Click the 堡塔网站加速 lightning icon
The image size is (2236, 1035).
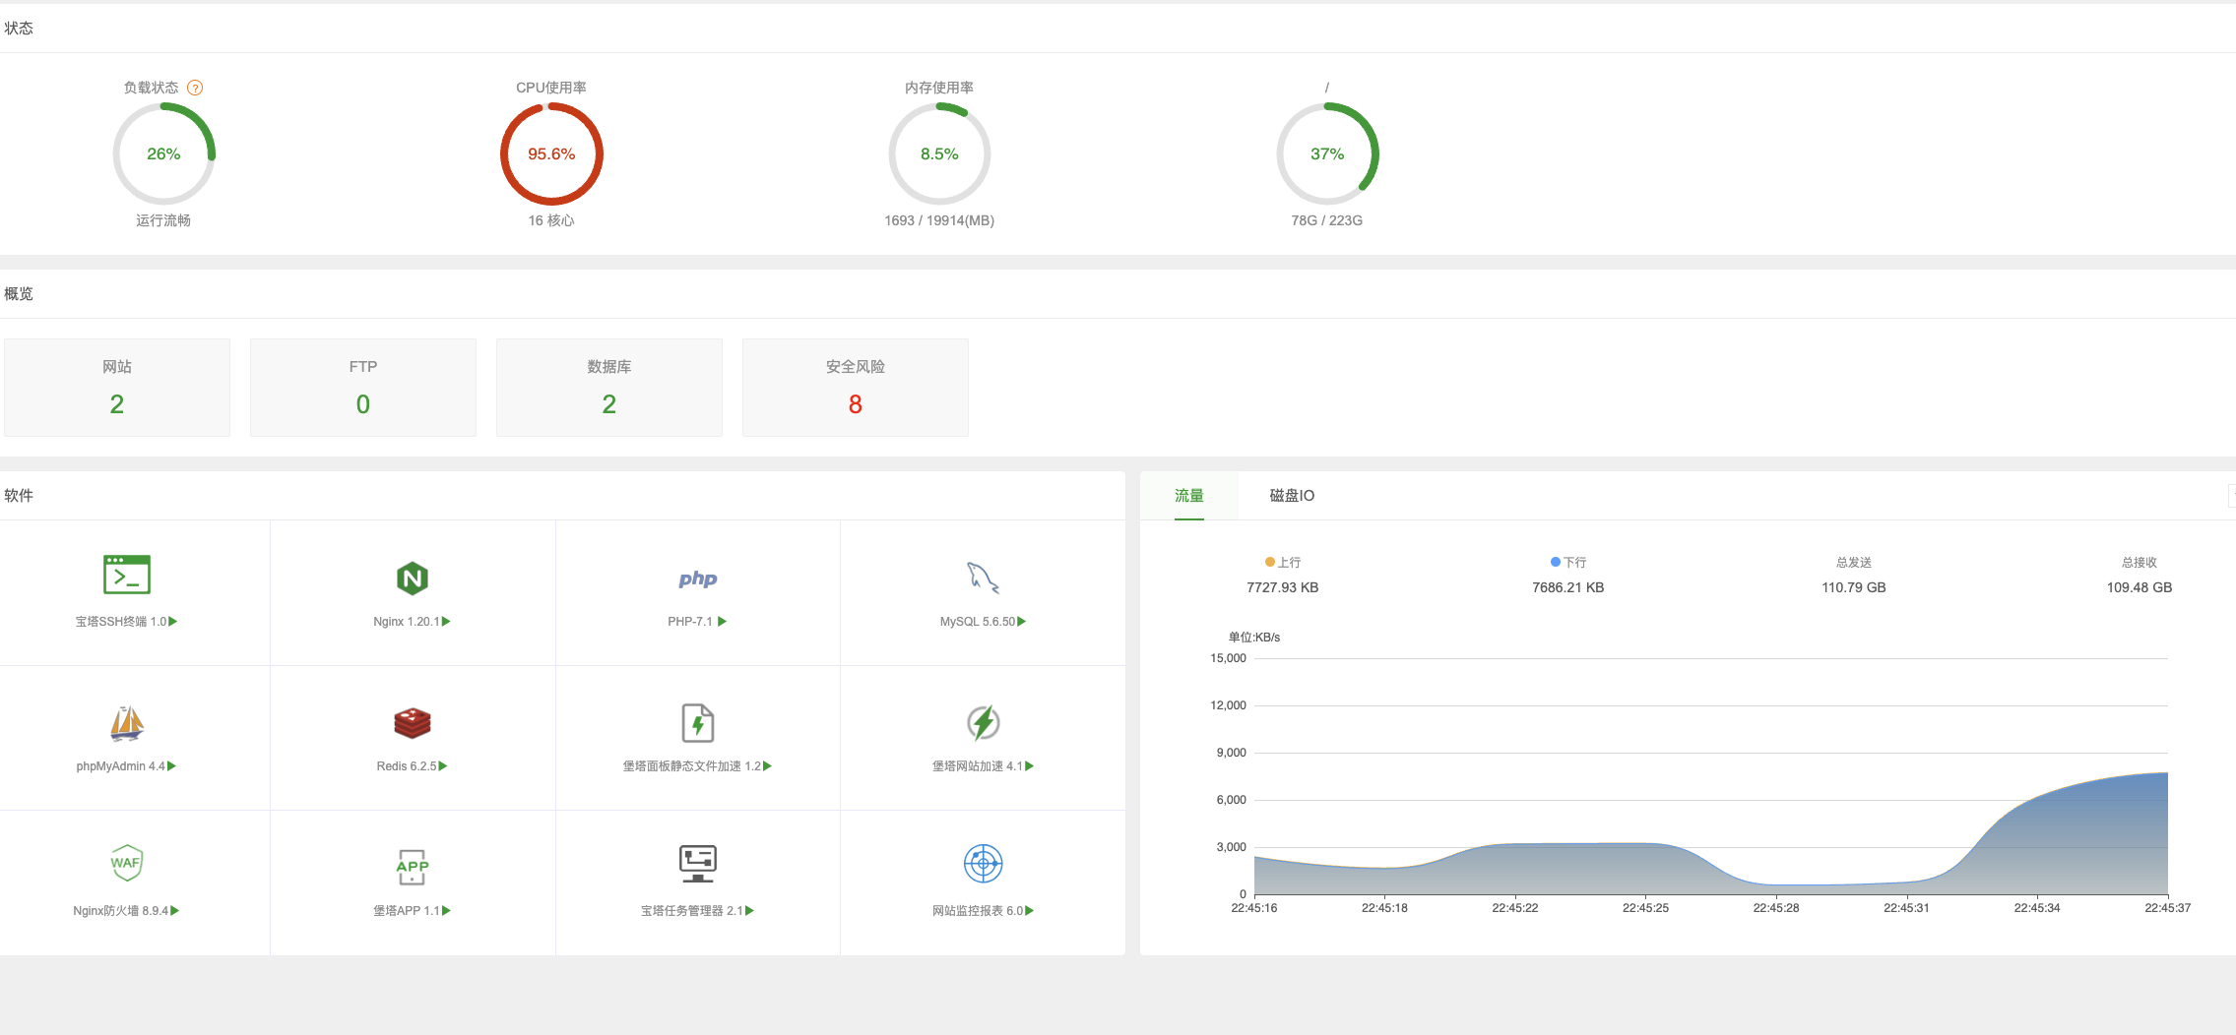pos(983,723)
